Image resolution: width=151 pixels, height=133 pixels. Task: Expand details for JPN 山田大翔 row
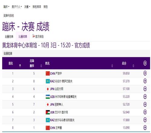[145, 89]
